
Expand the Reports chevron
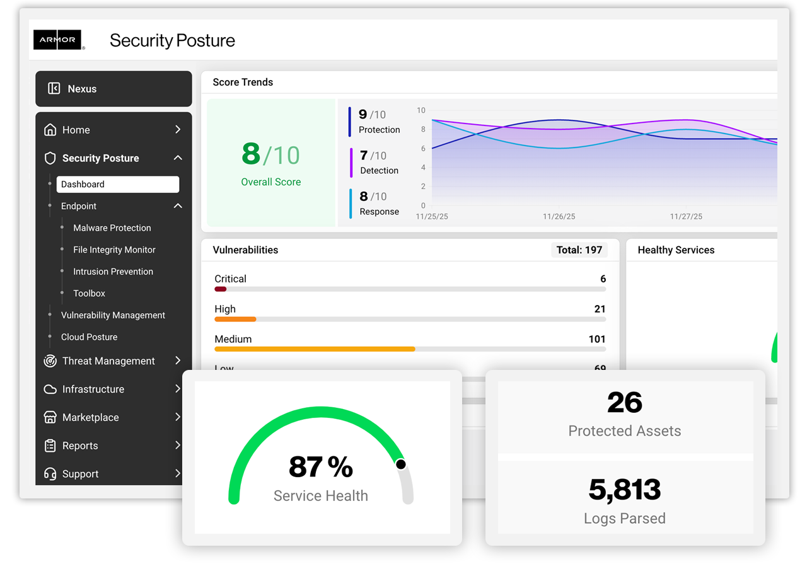pos(178,446)
